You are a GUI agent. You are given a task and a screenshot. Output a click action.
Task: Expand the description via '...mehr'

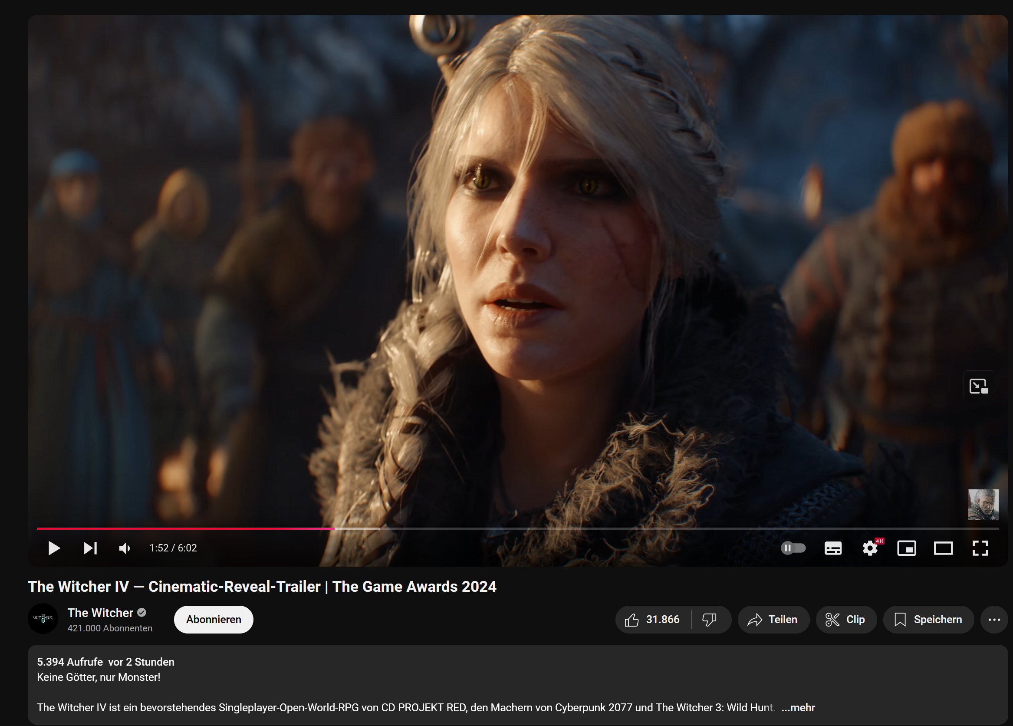[798, 708]
